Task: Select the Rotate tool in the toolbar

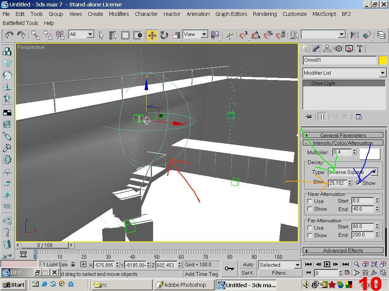Action: [x=164, y=35]
